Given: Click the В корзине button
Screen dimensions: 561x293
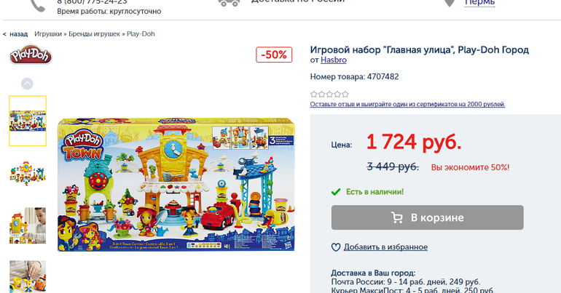Looking at the screenshot, I should (427, 217).
